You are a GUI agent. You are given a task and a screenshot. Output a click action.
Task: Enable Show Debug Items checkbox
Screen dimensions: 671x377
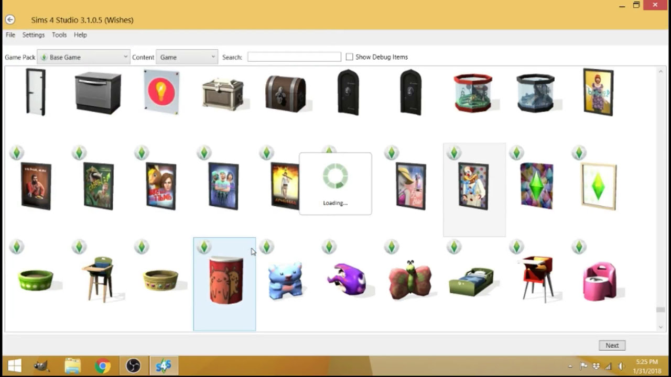[x=349, y=57]
